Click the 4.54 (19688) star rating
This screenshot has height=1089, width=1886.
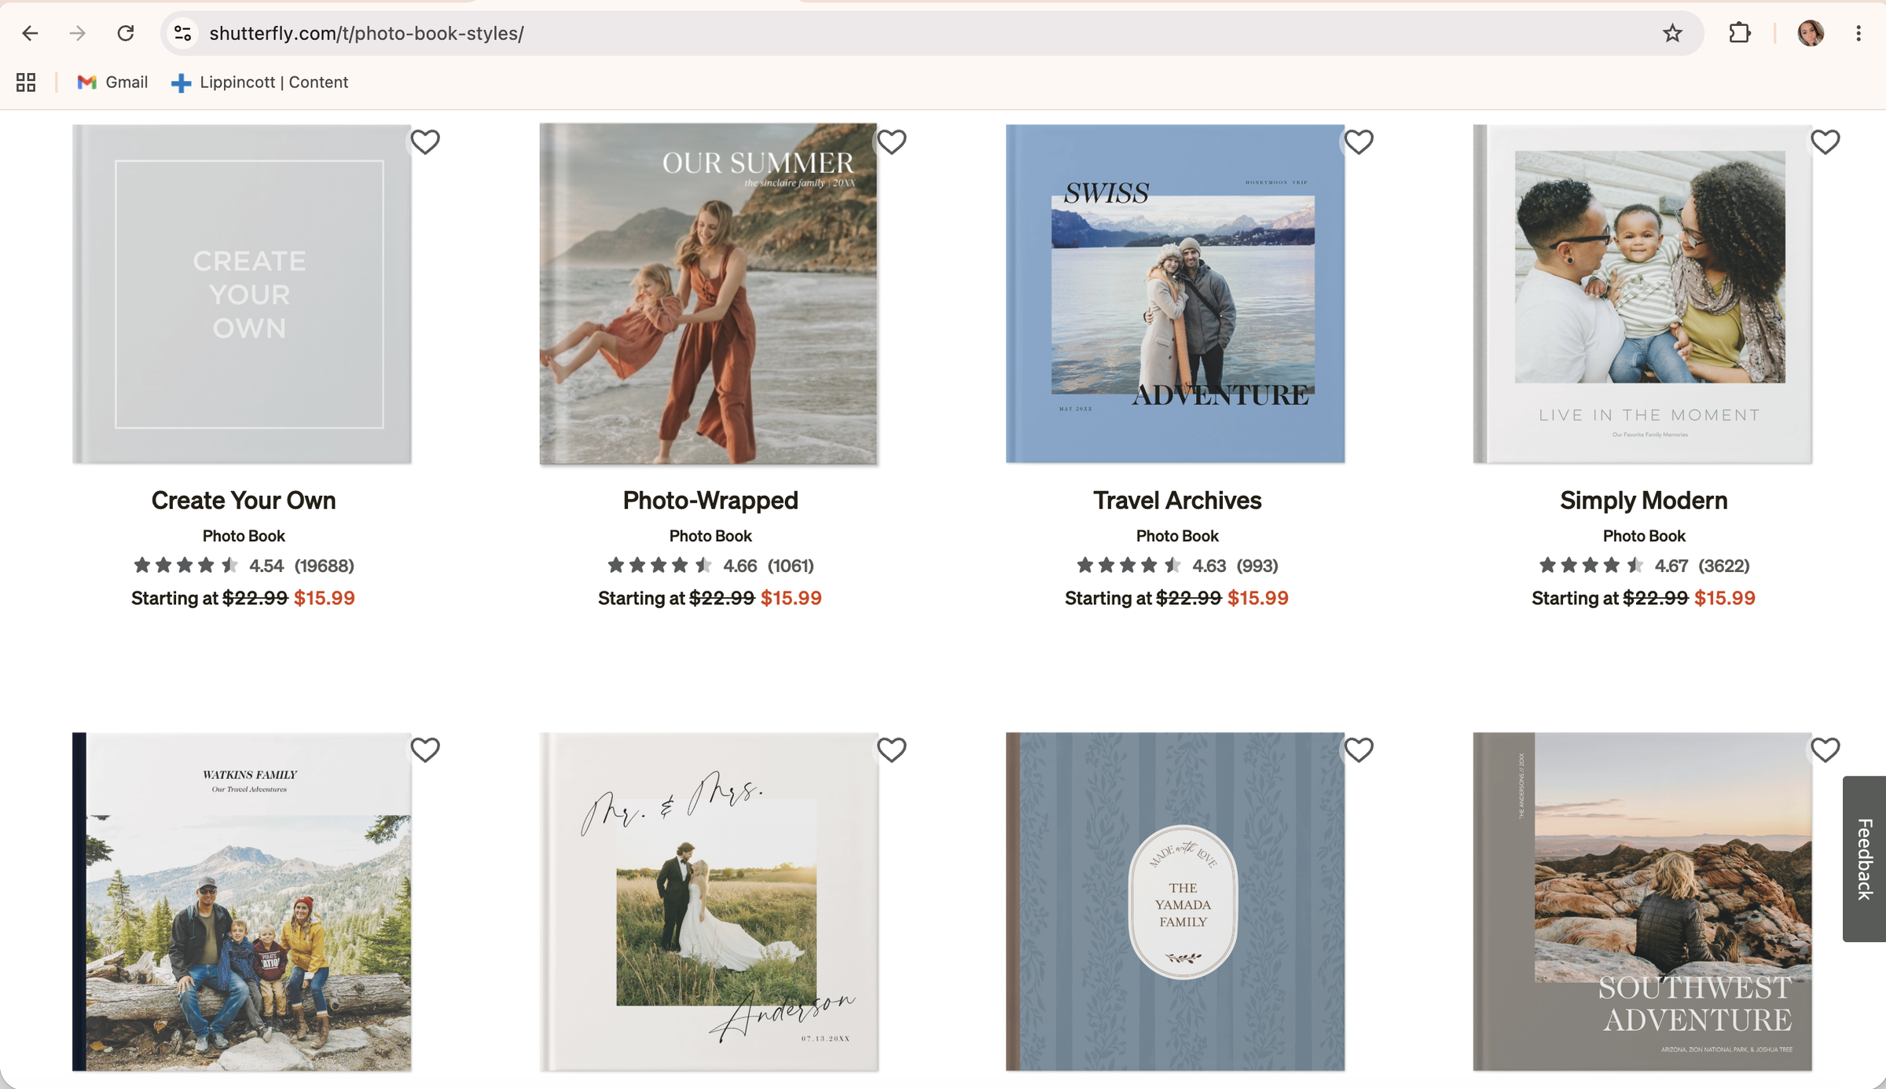click(244, 566)
